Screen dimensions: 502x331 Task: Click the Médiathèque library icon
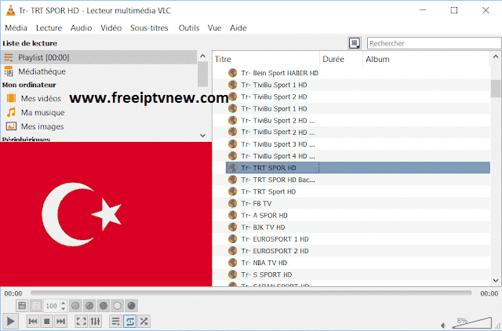click(9, 71)
